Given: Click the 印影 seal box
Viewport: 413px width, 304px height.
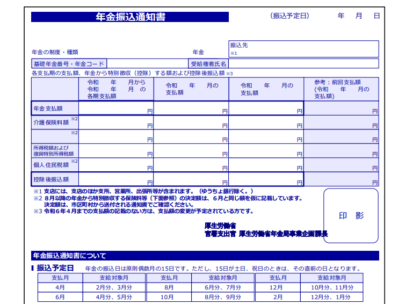Looking at the screenshot, I should [x=351, y=215].
